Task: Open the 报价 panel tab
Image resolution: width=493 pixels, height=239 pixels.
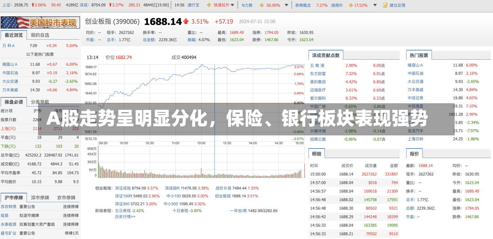Action: point(414,154)
